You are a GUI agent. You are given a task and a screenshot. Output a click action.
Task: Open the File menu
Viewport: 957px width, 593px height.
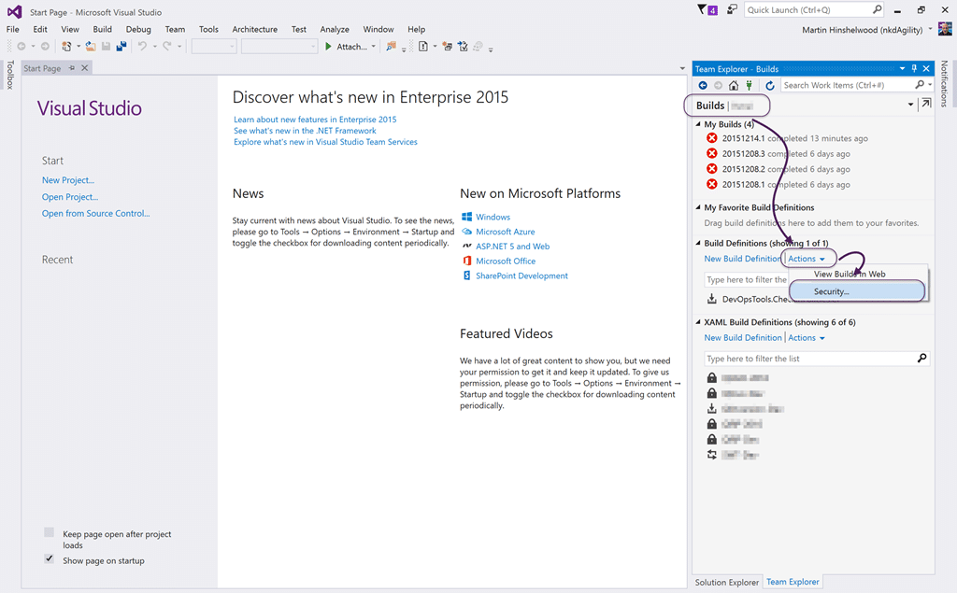tap(13, 29)
